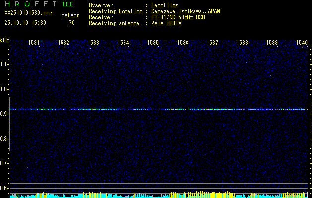Screen dimensions: 312x198
Task: Click the 25.10.10 15:30 timestamp
Action: [25, 22]
